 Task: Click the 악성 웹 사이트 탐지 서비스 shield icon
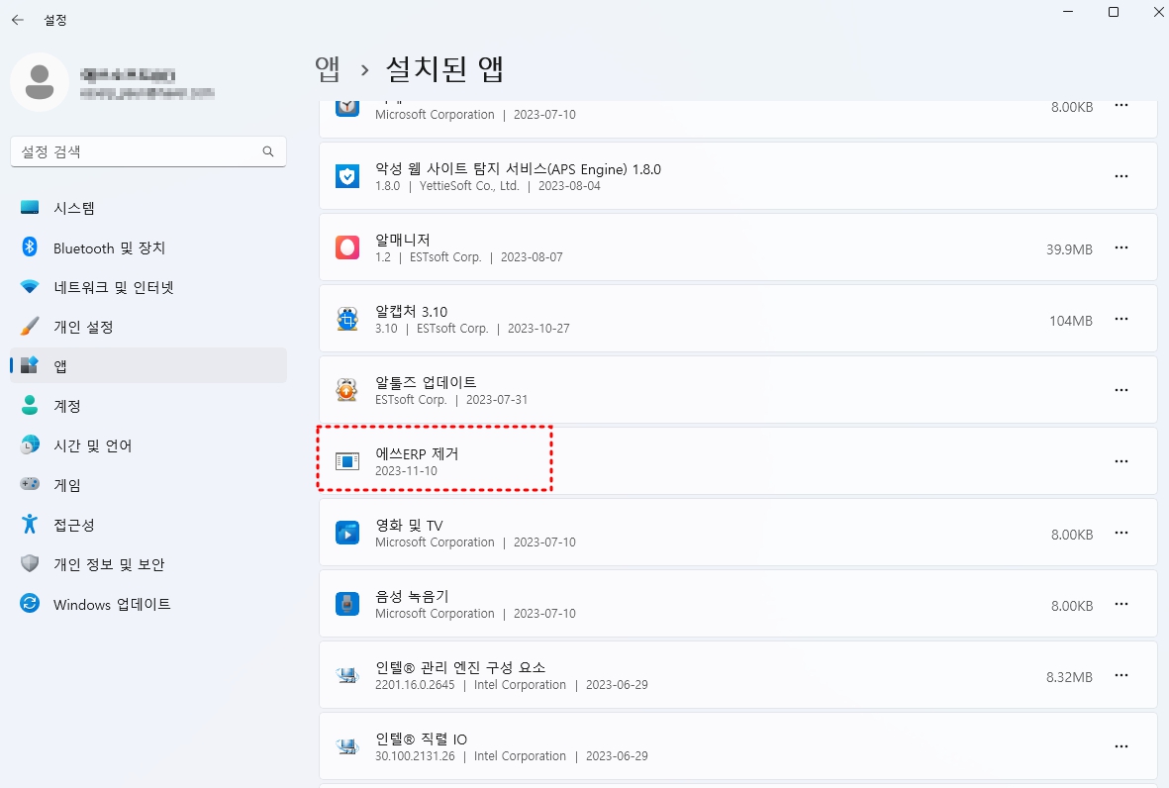347,176
